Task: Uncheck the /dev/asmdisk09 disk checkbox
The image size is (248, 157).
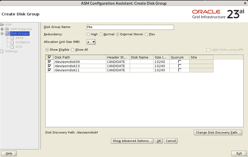Action: [49, 62]
